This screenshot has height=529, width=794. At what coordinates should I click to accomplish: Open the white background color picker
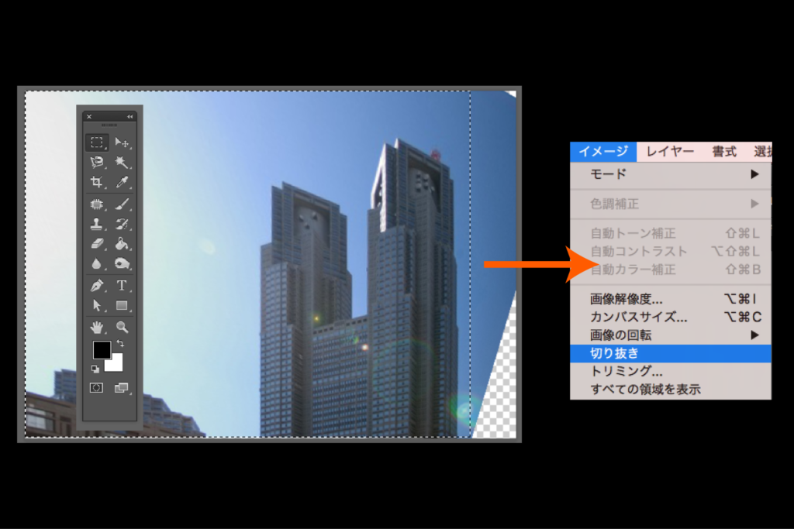117,363
